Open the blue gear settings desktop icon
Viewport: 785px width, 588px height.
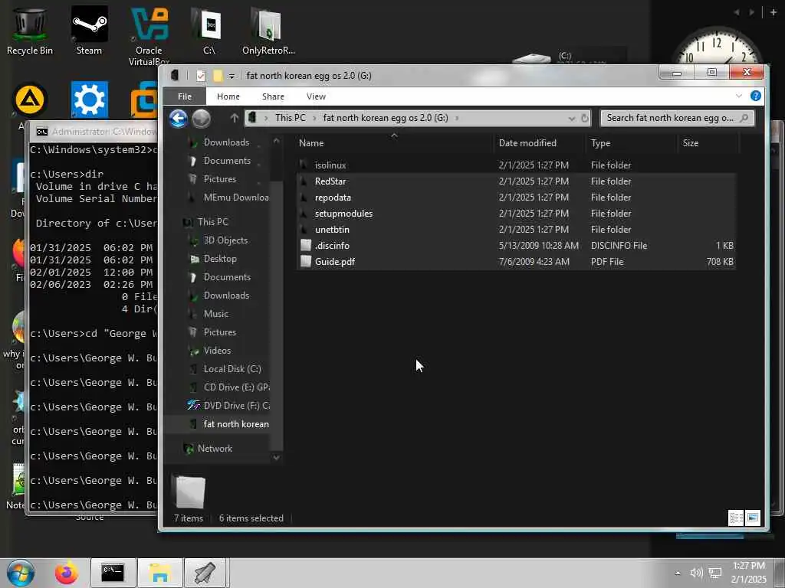pos(89,99)
